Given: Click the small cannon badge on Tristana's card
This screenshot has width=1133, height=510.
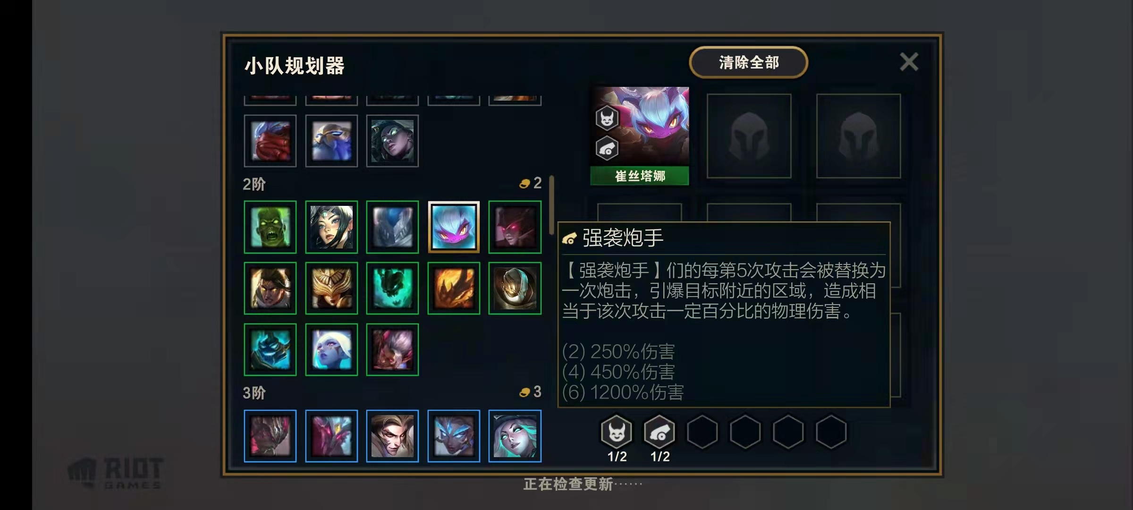Looking at the screenshot, I should coord(607,149).
